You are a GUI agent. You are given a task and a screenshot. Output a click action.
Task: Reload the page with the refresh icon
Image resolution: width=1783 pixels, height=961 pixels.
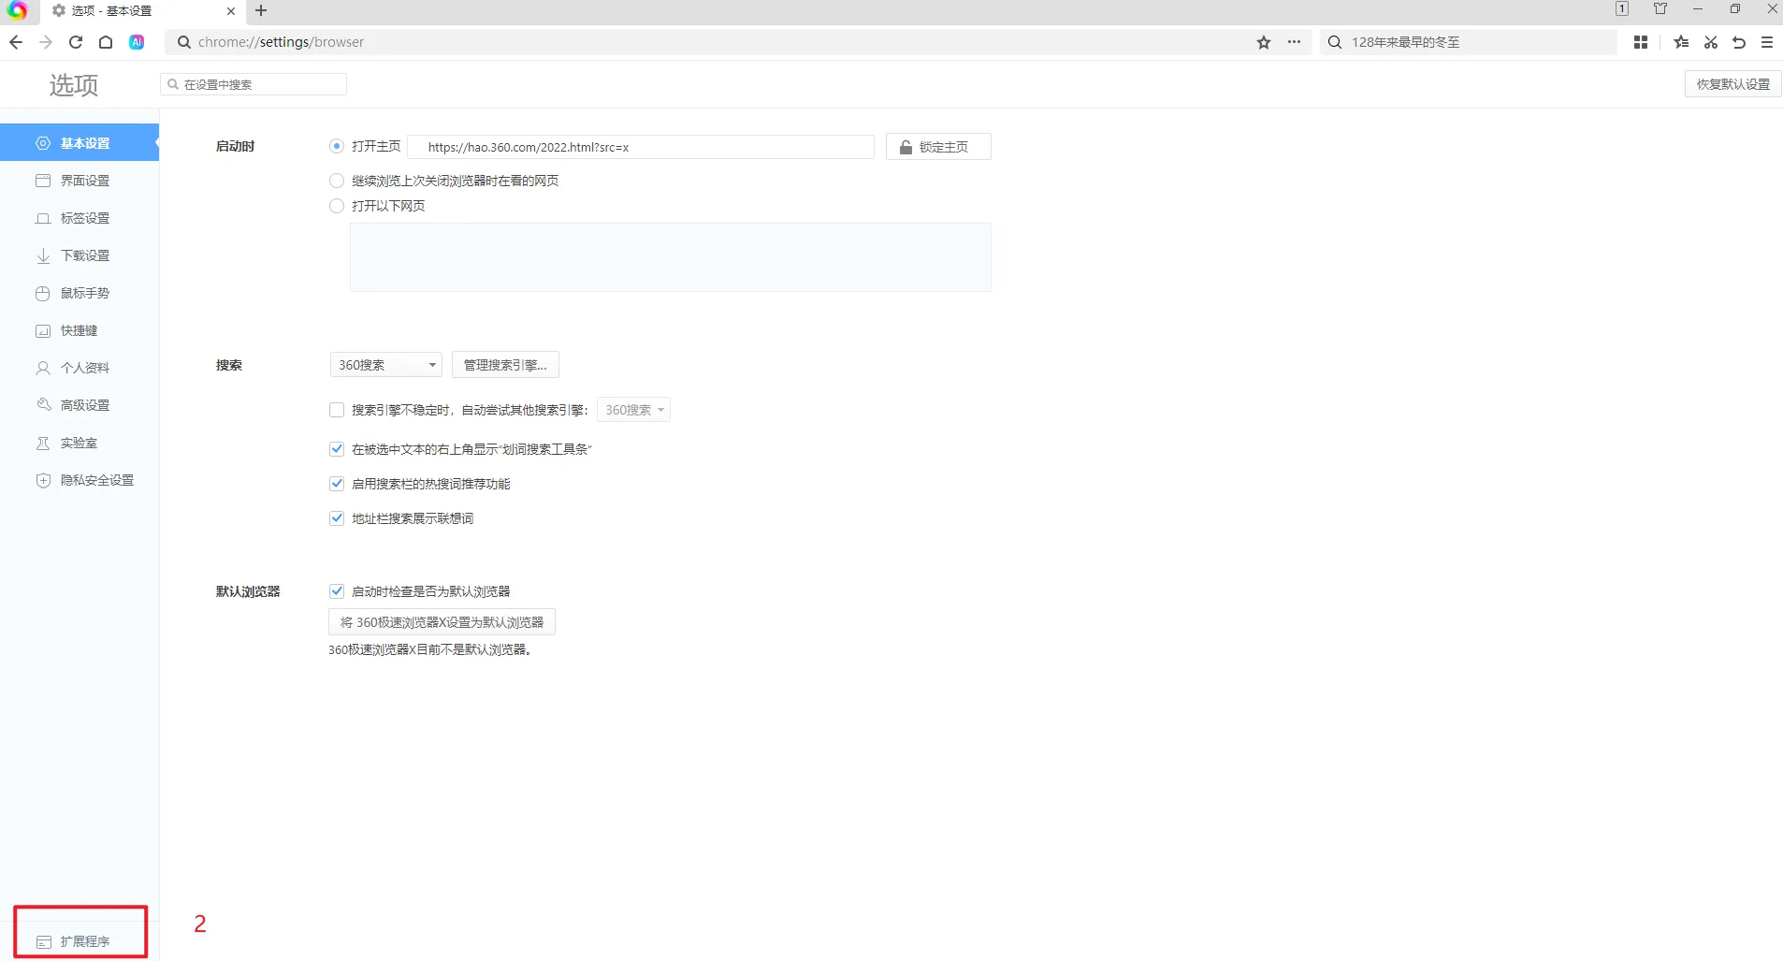point(76,42)
